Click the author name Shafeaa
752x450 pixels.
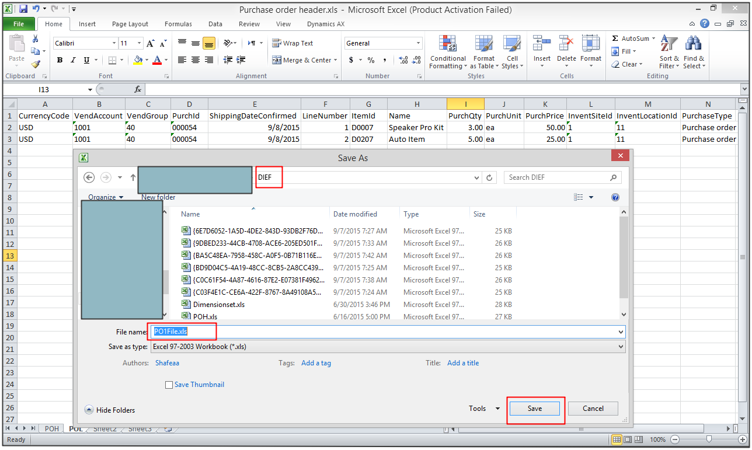tap(167, 363)
